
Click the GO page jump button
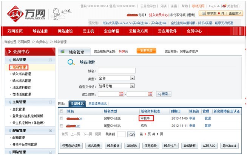point(131,135)
